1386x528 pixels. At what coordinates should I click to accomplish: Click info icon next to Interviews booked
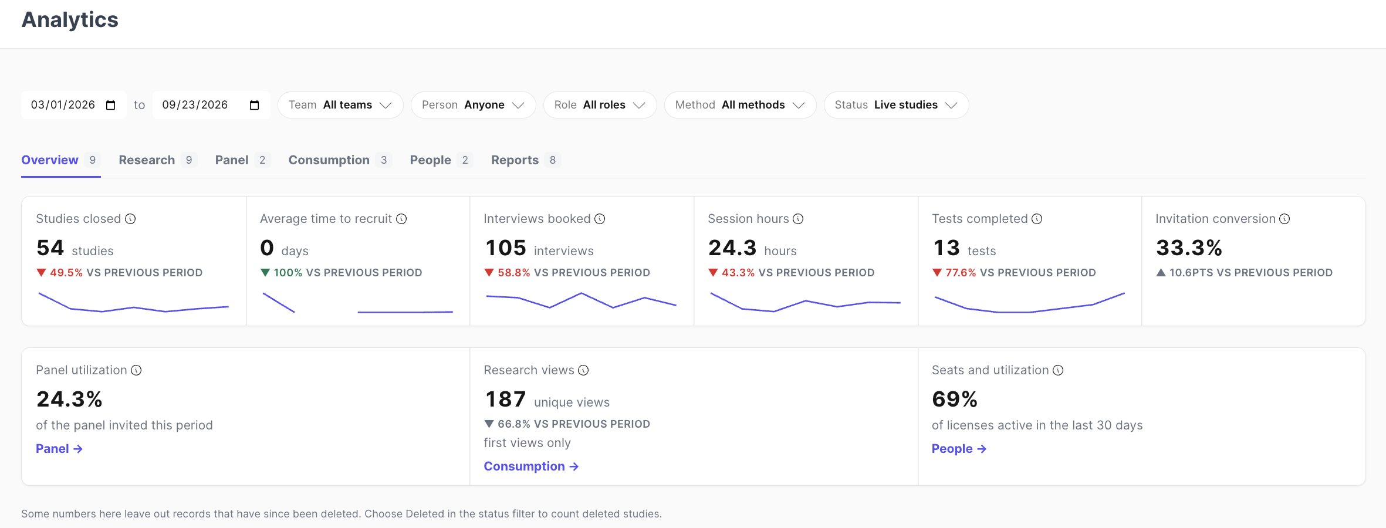[x=600, y=219]
